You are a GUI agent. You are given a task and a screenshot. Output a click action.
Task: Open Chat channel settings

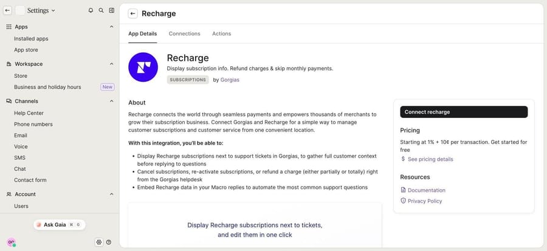tap(20, 169)
